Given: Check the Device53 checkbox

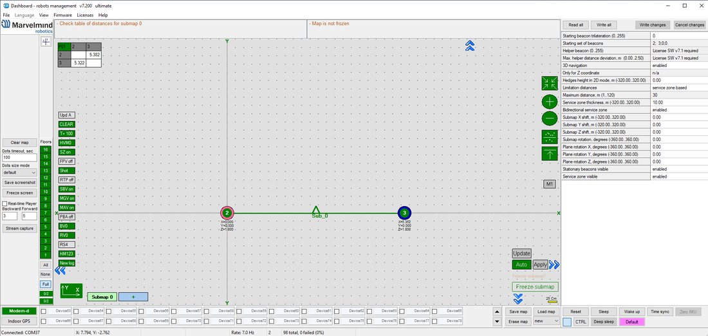Looking at the screenshot, I should [x=43, y=311].
